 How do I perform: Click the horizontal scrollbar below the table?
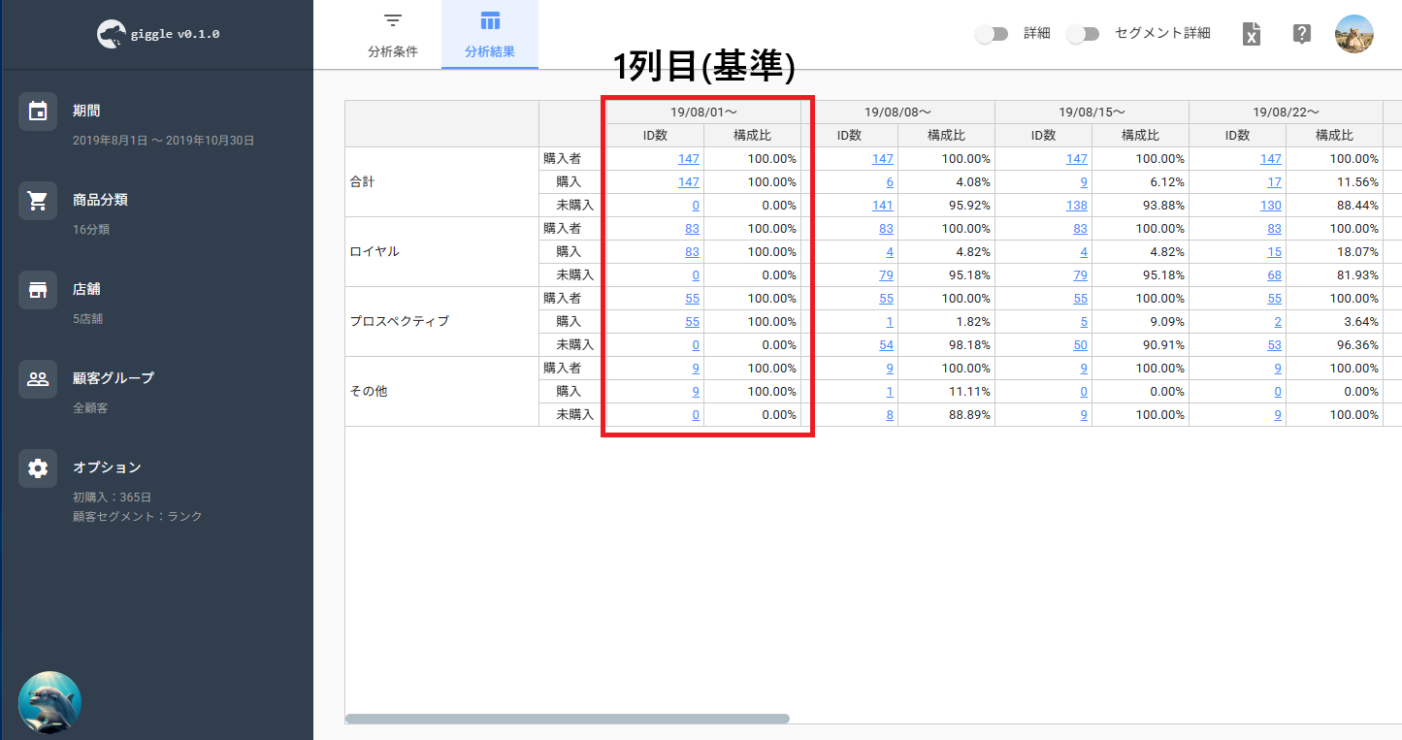568,719
